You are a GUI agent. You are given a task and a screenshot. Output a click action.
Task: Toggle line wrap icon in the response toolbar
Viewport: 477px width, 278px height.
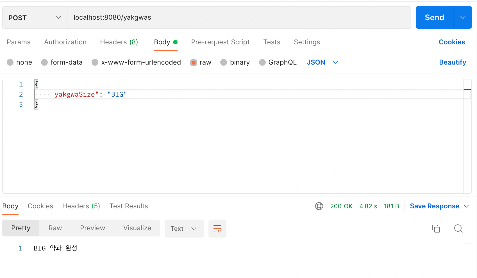click(217, 229)
